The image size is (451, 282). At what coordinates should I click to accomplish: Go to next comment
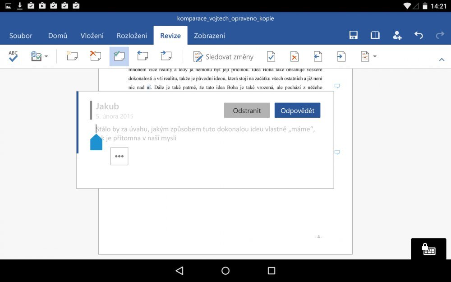point(166,56)
